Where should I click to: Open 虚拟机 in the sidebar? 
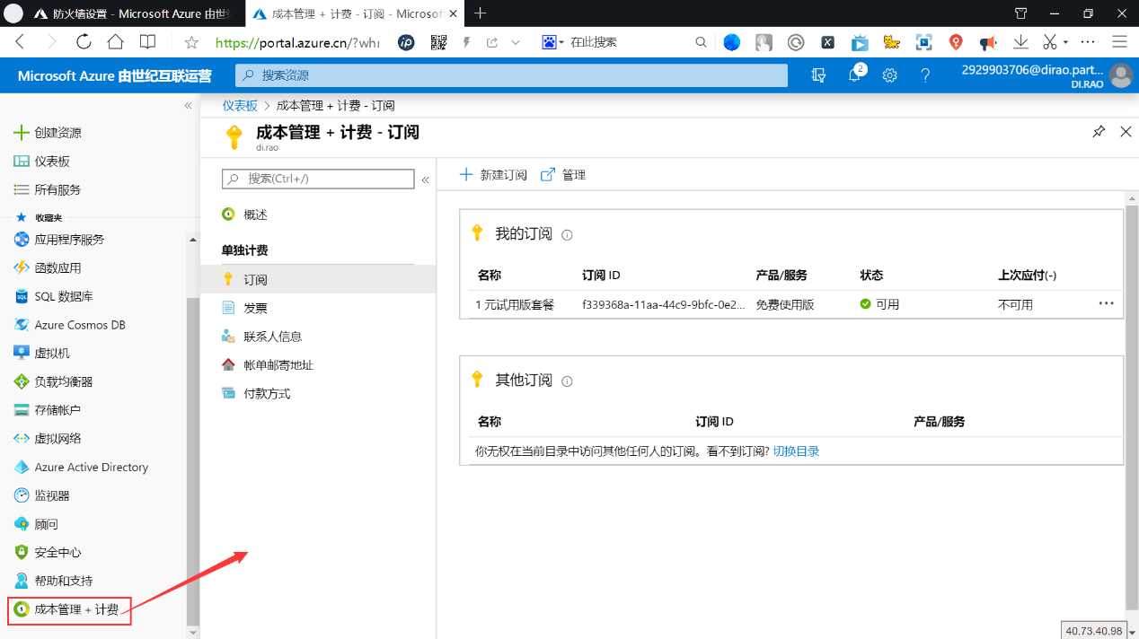52,354
